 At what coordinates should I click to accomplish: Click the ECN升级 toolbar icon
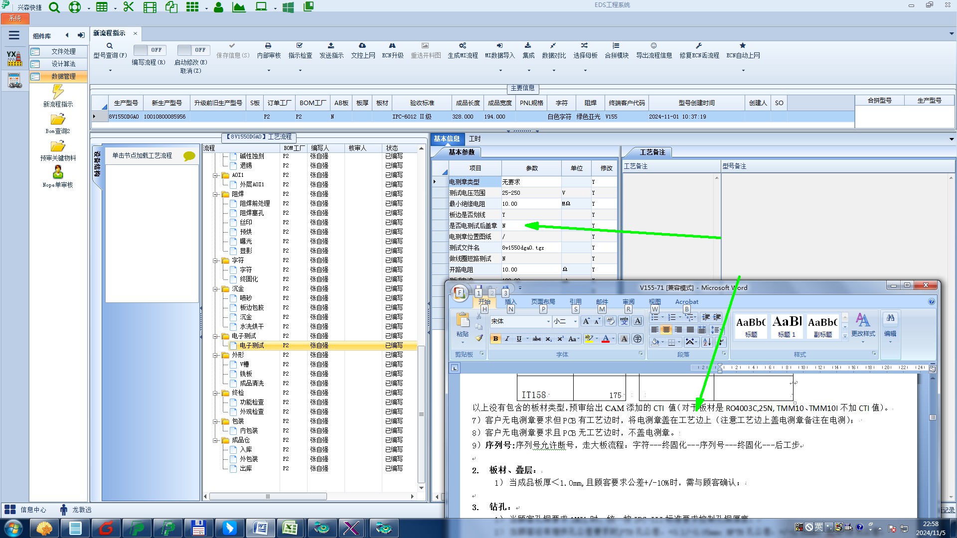tap(392, 45)
